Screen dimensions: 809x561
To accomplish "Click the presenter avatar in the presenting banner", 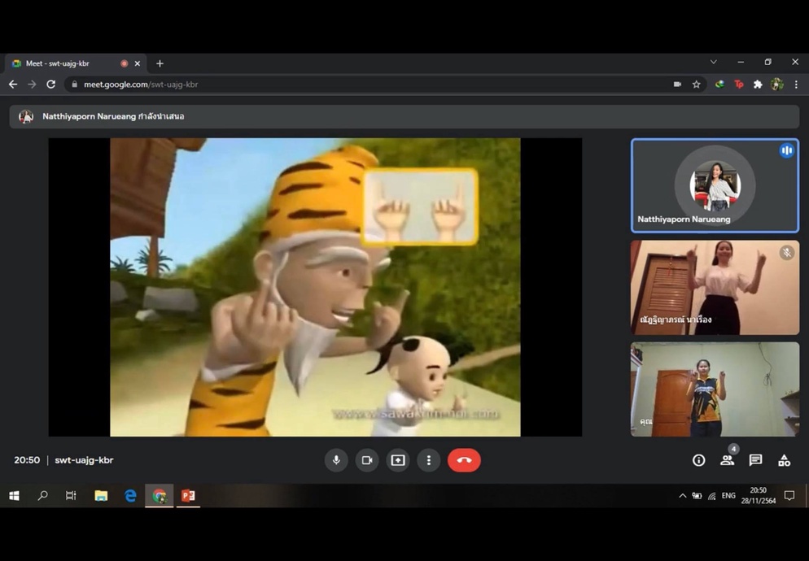I will 26,116.
